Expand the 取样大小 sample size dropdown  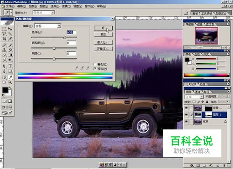coord(44,13)
